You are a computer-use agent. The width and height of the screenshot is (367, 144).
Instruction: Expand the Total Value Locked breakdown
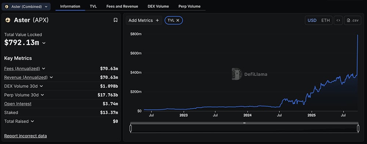pos(44,43)
